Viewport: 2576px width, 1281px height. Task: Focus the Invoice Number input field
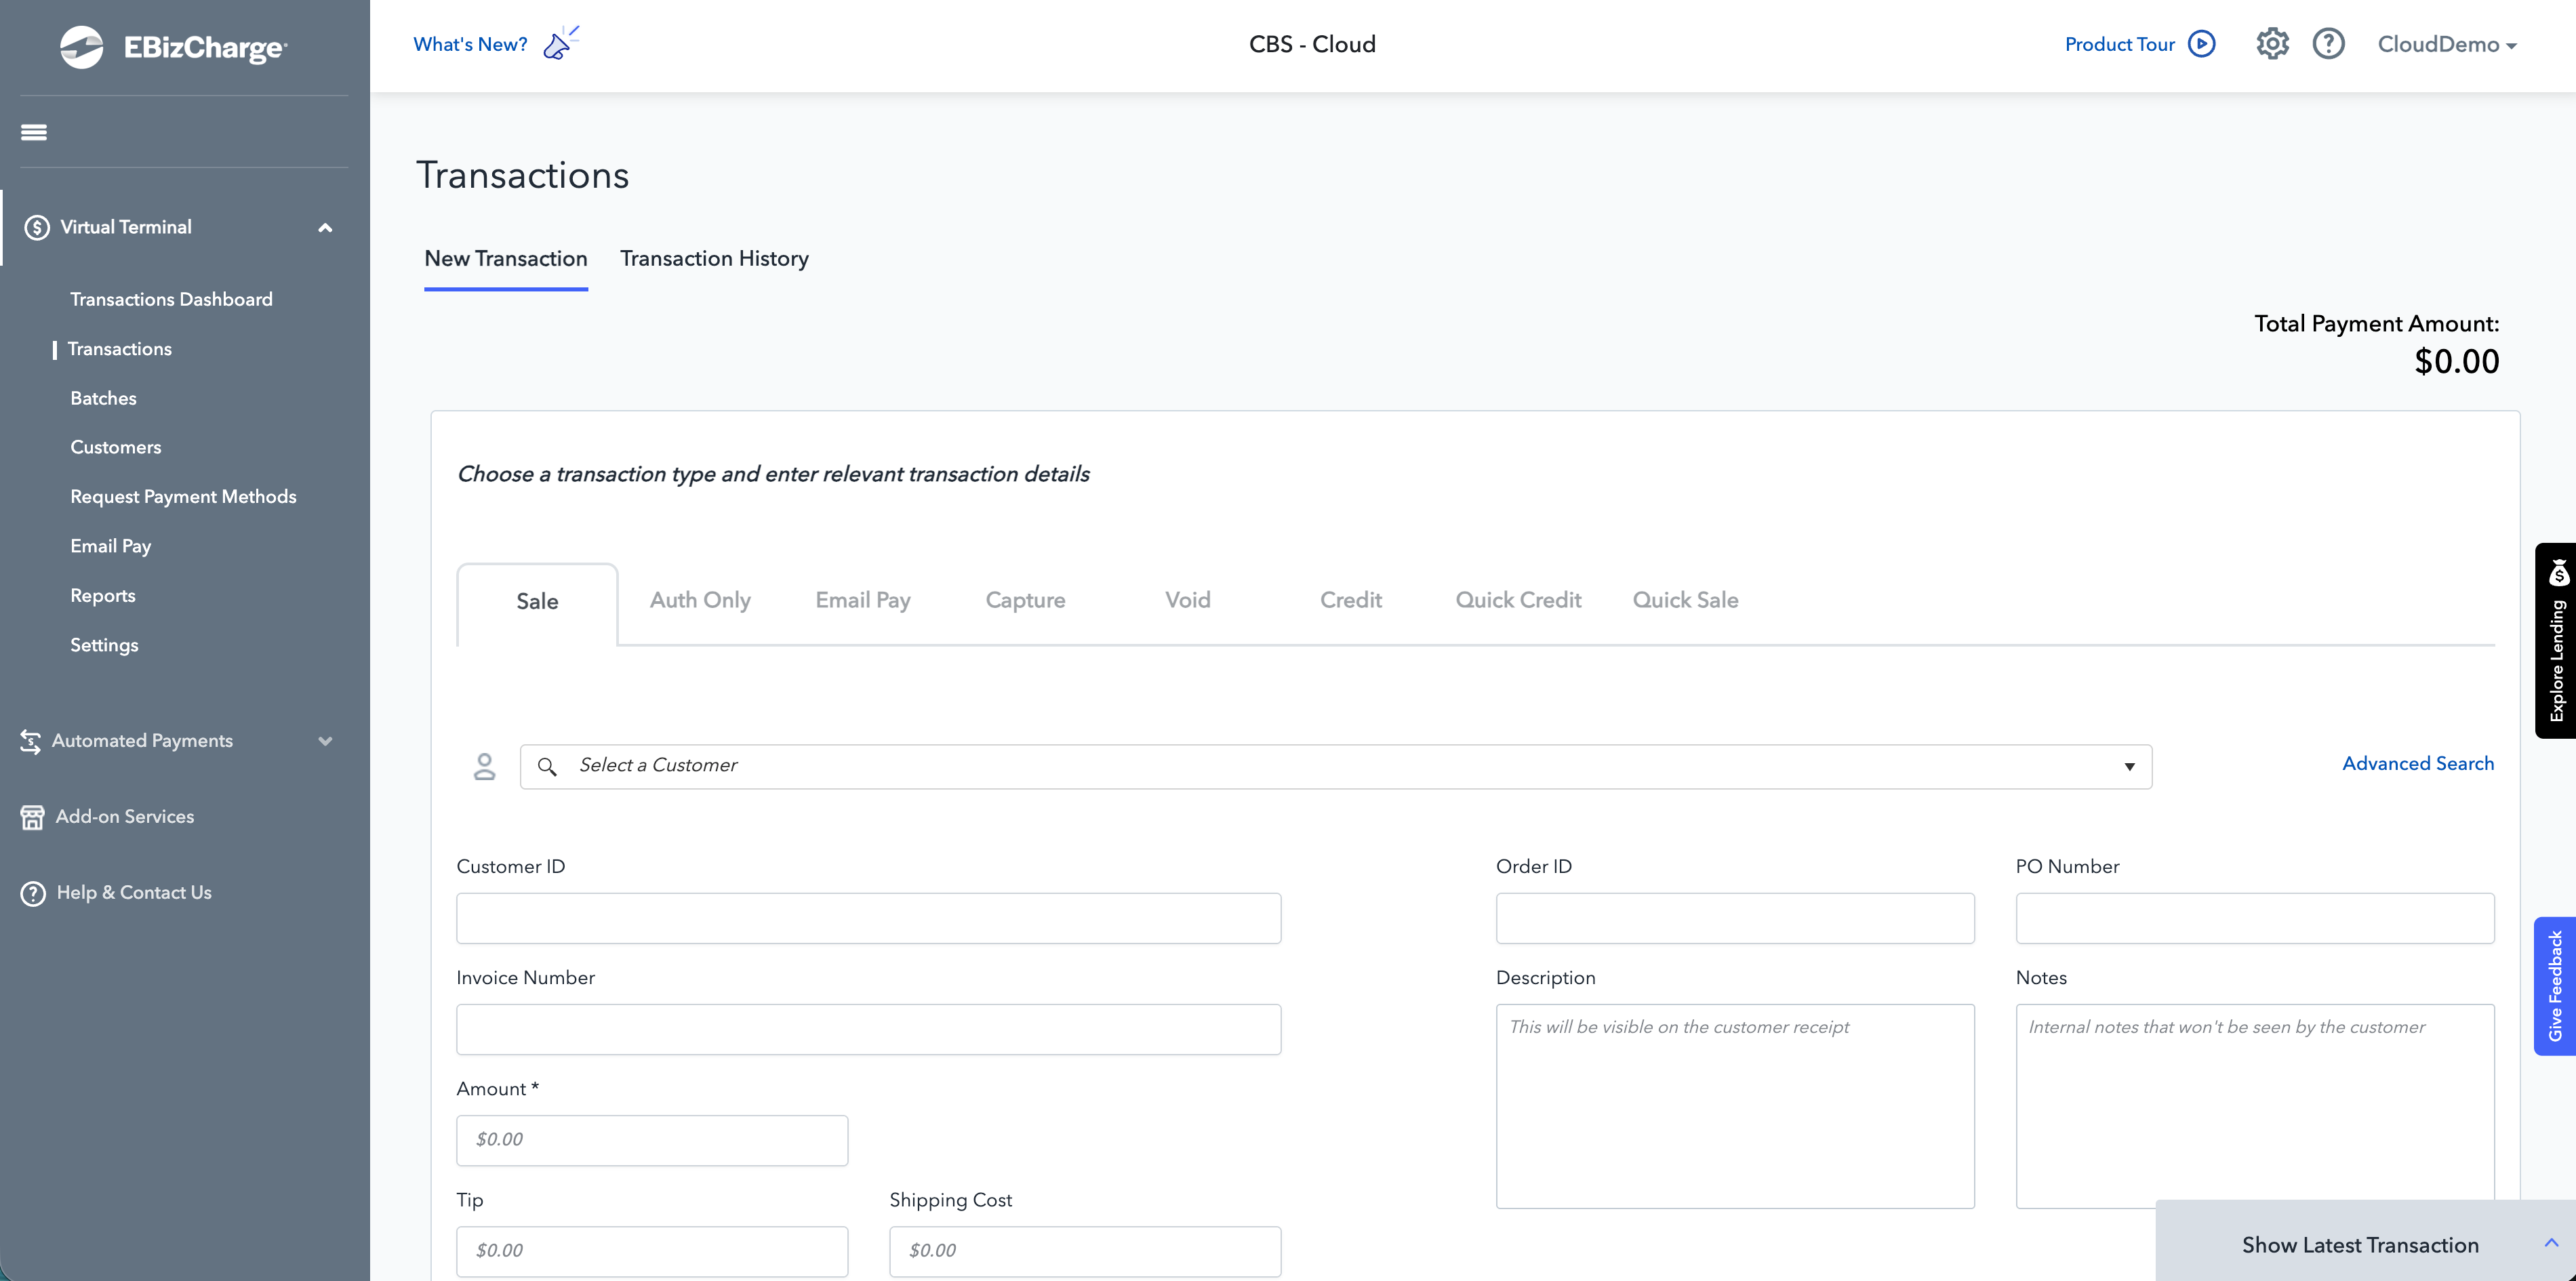868,1029
